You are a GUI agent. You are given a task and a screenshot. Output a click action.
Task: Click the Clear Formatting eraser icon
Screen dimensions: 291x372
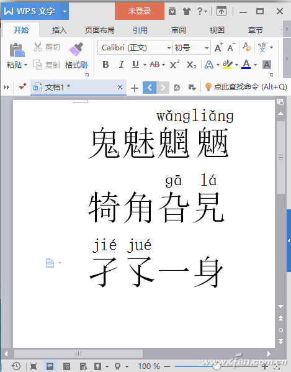pos(247,47)
